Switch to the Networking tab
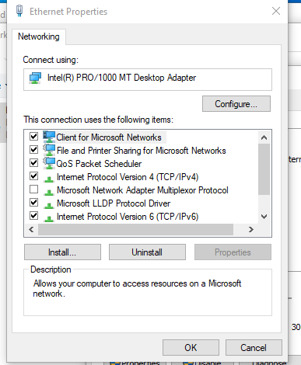Screen dimensions: 301x365 tap(39, 36)
